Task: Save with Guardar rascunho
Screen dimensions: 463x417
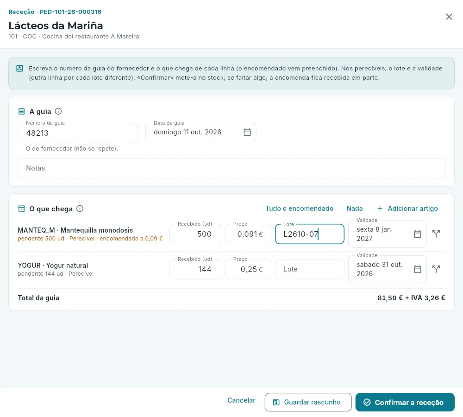Action: pos(308,402)
